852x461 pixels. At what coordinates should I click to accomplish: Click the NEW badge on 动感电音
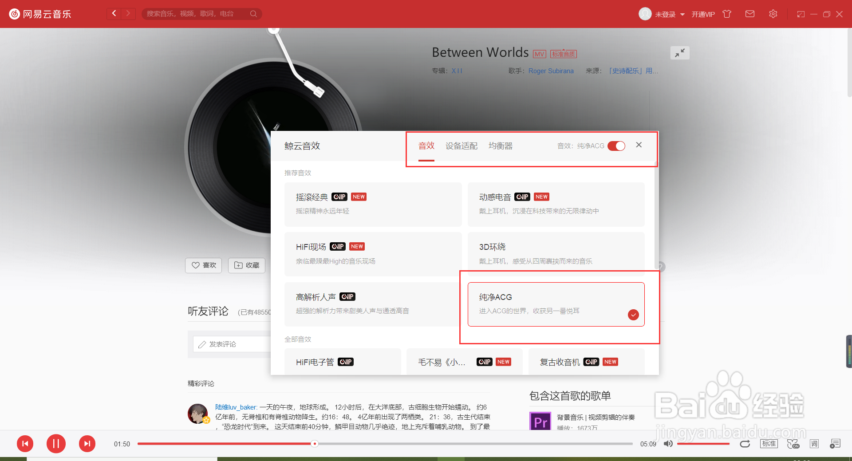541,197
